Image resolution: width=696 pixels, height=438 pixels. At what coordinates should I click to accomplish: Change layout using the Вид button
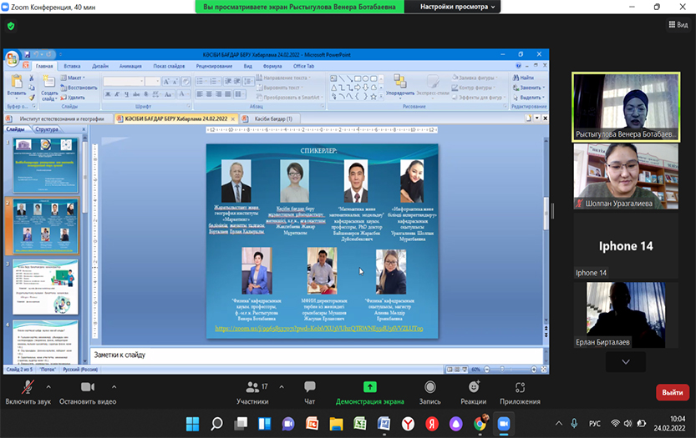(x=676, y=25)
